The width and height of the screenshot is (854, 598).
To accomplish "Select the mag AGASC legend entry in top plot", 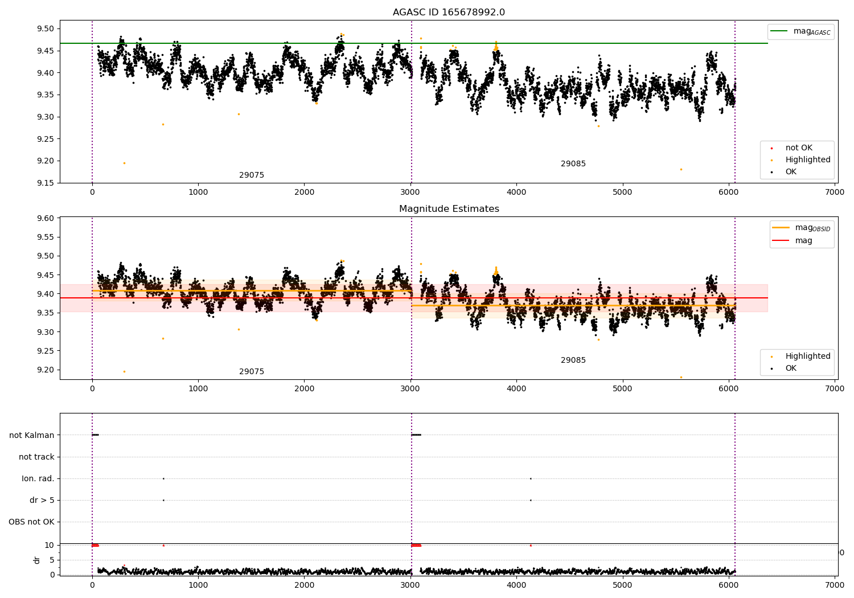I will pos(800,31).
